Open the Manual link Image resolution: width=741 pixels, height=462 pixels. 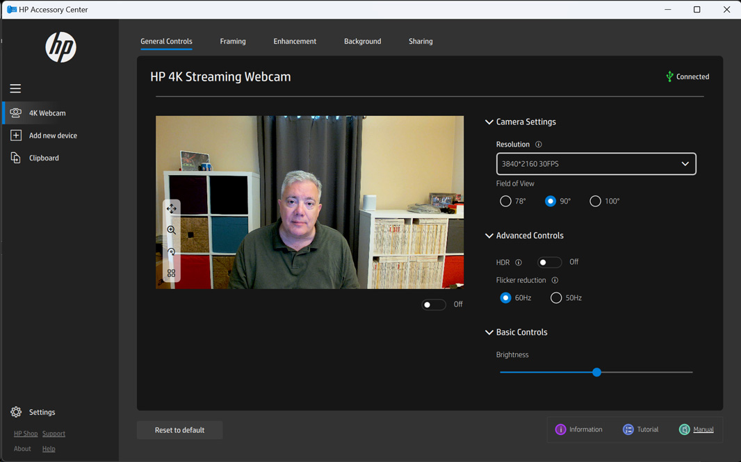(703, 429)
